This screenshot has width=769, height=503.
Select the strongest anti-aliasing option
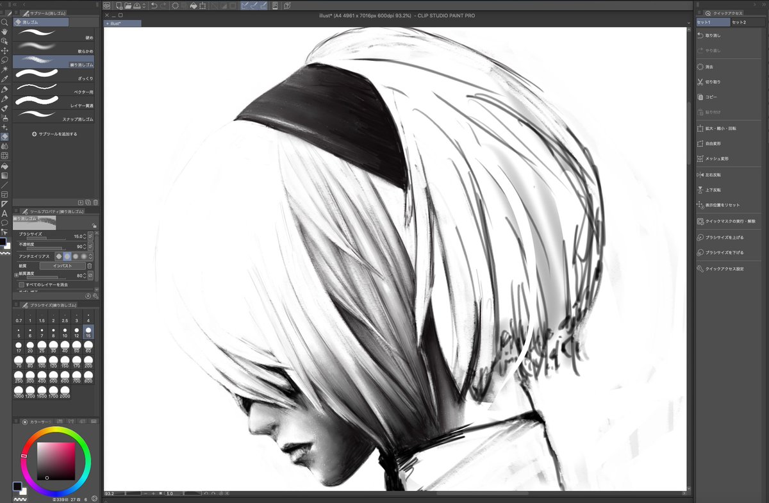point(83,256)
